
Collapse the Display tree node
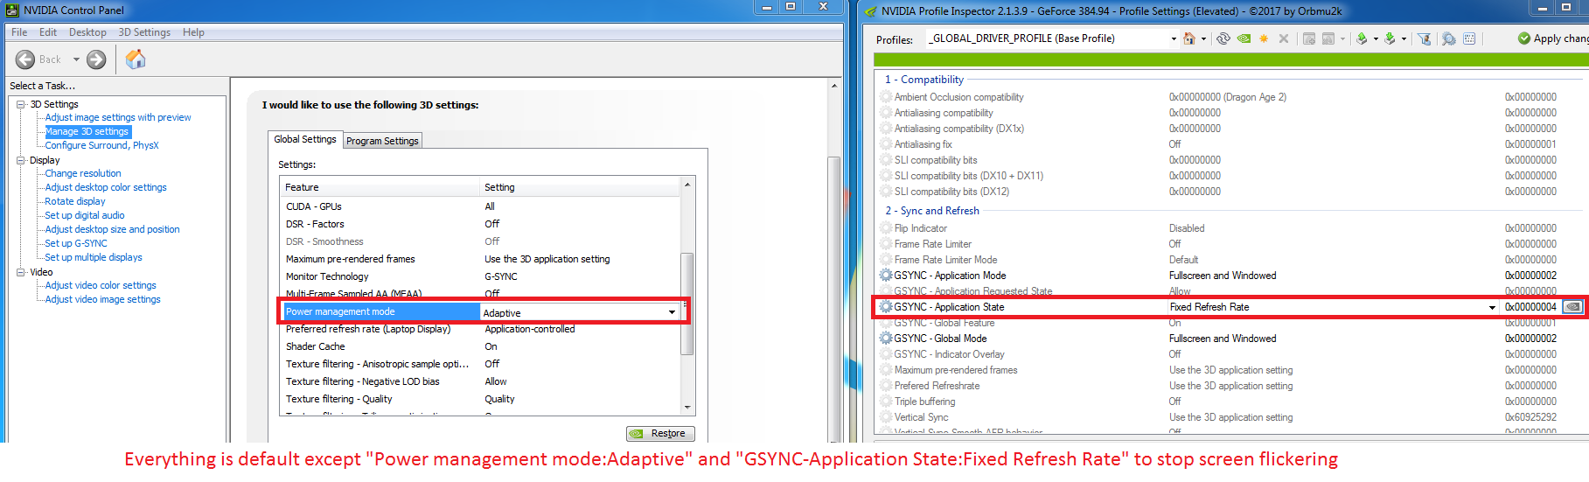tap(21, 160)
